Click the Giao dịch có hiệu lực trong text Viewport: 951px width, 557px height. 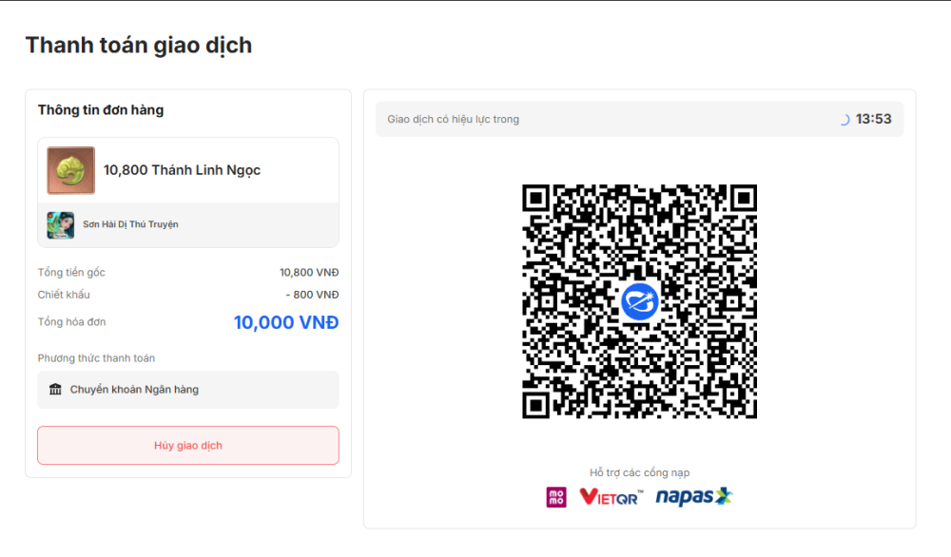pos(454,120)
